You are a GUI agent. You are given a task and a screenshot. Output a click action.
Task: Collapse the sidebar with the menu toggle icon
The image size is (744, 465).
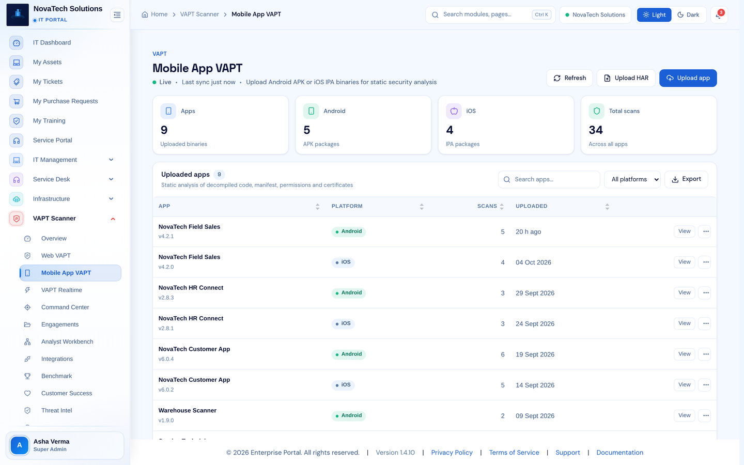point(117,15)
